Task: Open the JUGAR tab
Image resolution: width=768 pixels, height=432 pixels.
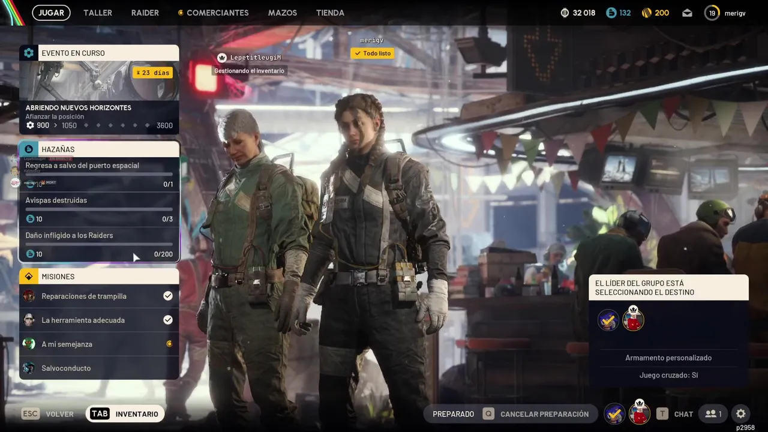Action: point(51,13)
